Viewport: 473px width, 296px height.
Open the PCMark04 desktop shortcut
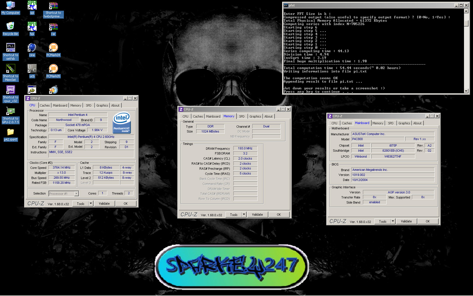(53, 50)
